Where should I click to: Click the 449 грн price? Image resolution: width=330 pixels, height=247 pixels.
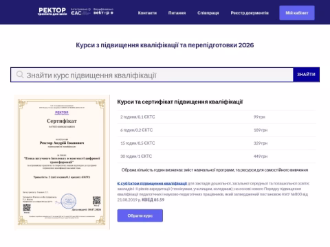point(261,156)
